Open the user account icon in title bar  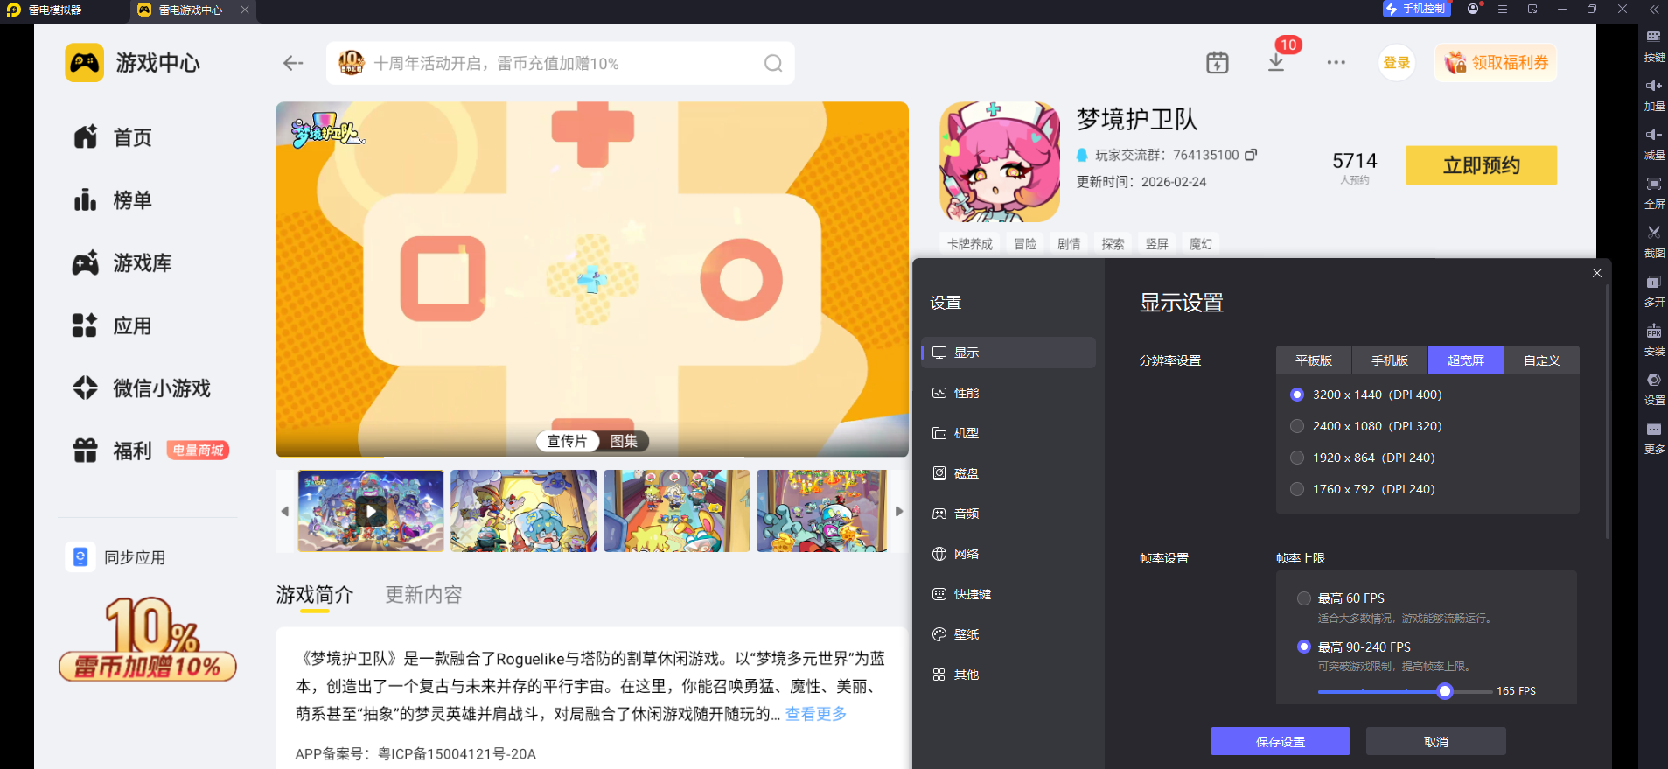click(x=1474, y=9)
